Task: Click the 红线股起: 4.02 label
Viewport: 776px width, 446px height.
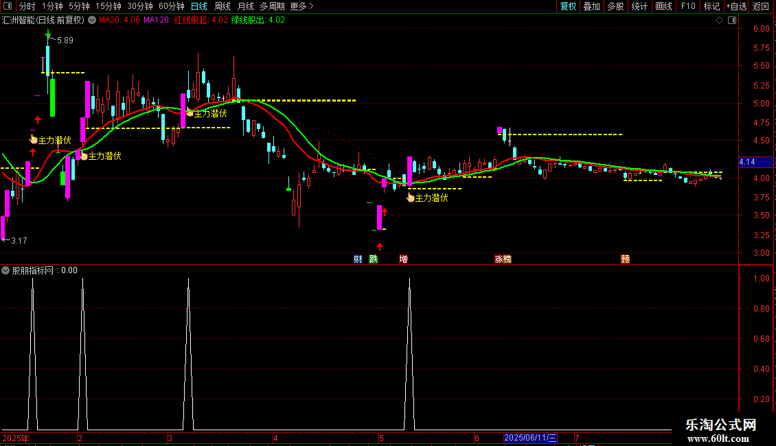Action: (x=201, y=20)
